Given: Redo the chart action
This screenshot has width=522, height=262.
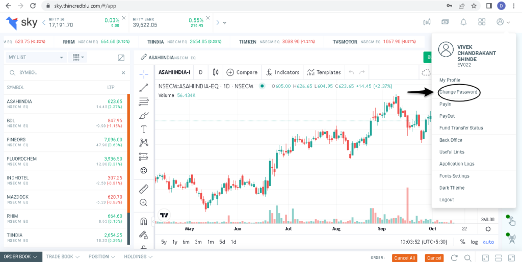Looking at the screenshot, I should click(x=362, y=72).
